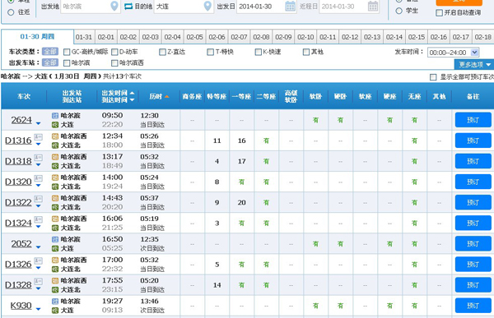This screenshot has height=318, width=494.
Task: Check the GC-高铁/城际 train type
Action: 67,52
